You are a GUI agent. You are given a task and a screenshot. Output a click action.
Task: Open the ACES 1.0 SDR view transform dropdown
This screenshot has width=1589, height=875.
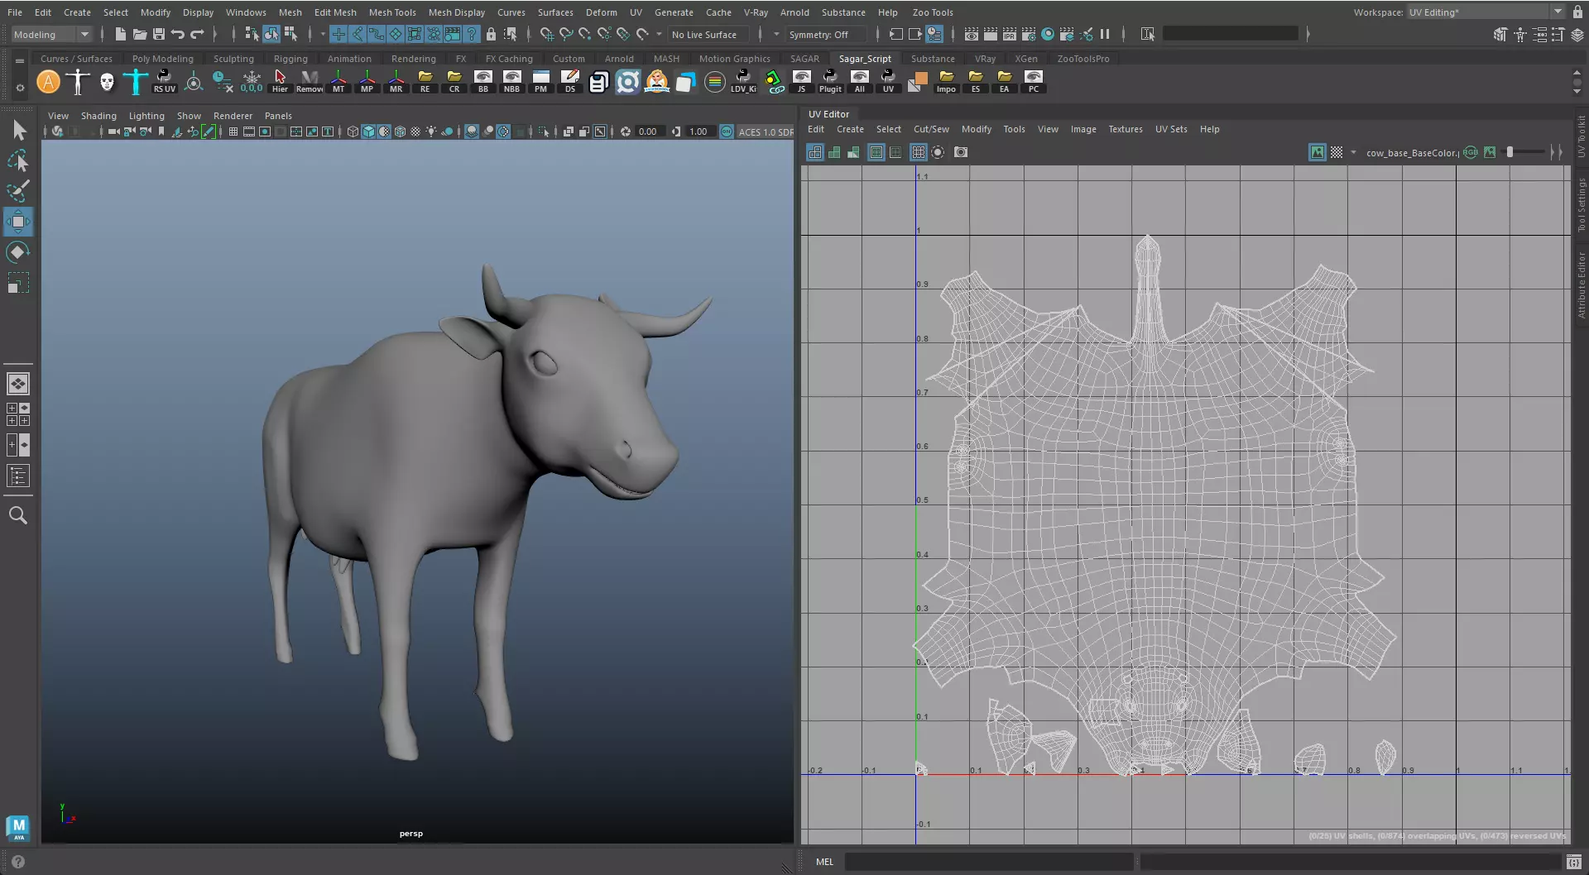(x=766, y=131)
